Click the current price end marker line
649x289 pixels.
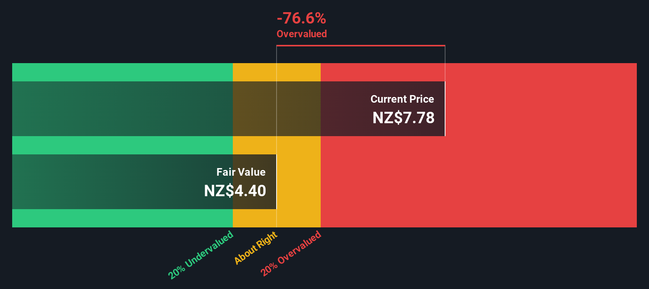coord(445,91)
